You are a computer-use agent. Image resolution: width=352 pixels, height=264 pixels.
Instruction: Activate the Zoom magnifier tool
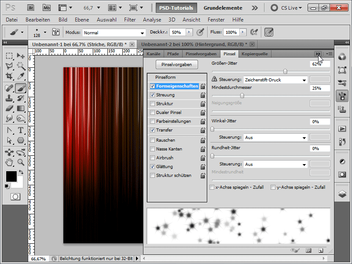21,162
